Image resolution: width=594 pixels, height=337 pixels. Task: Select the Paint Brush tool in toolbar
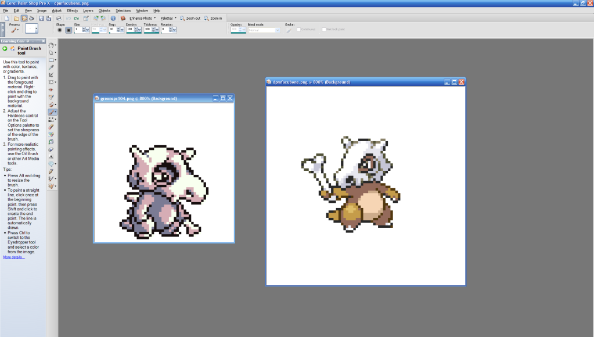click(x=52, y=112)
